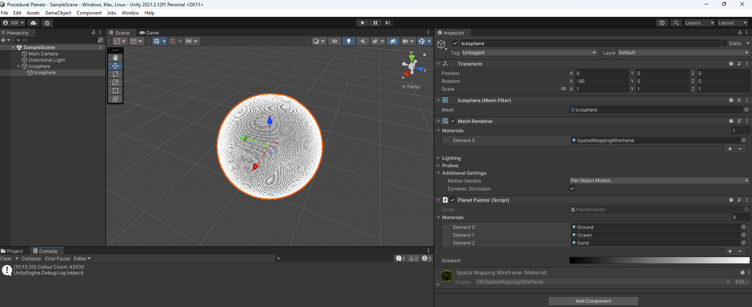Lock the Inspector panel
Image resolution: width=752 pixels, height=307 pixels.
point(740,33)
